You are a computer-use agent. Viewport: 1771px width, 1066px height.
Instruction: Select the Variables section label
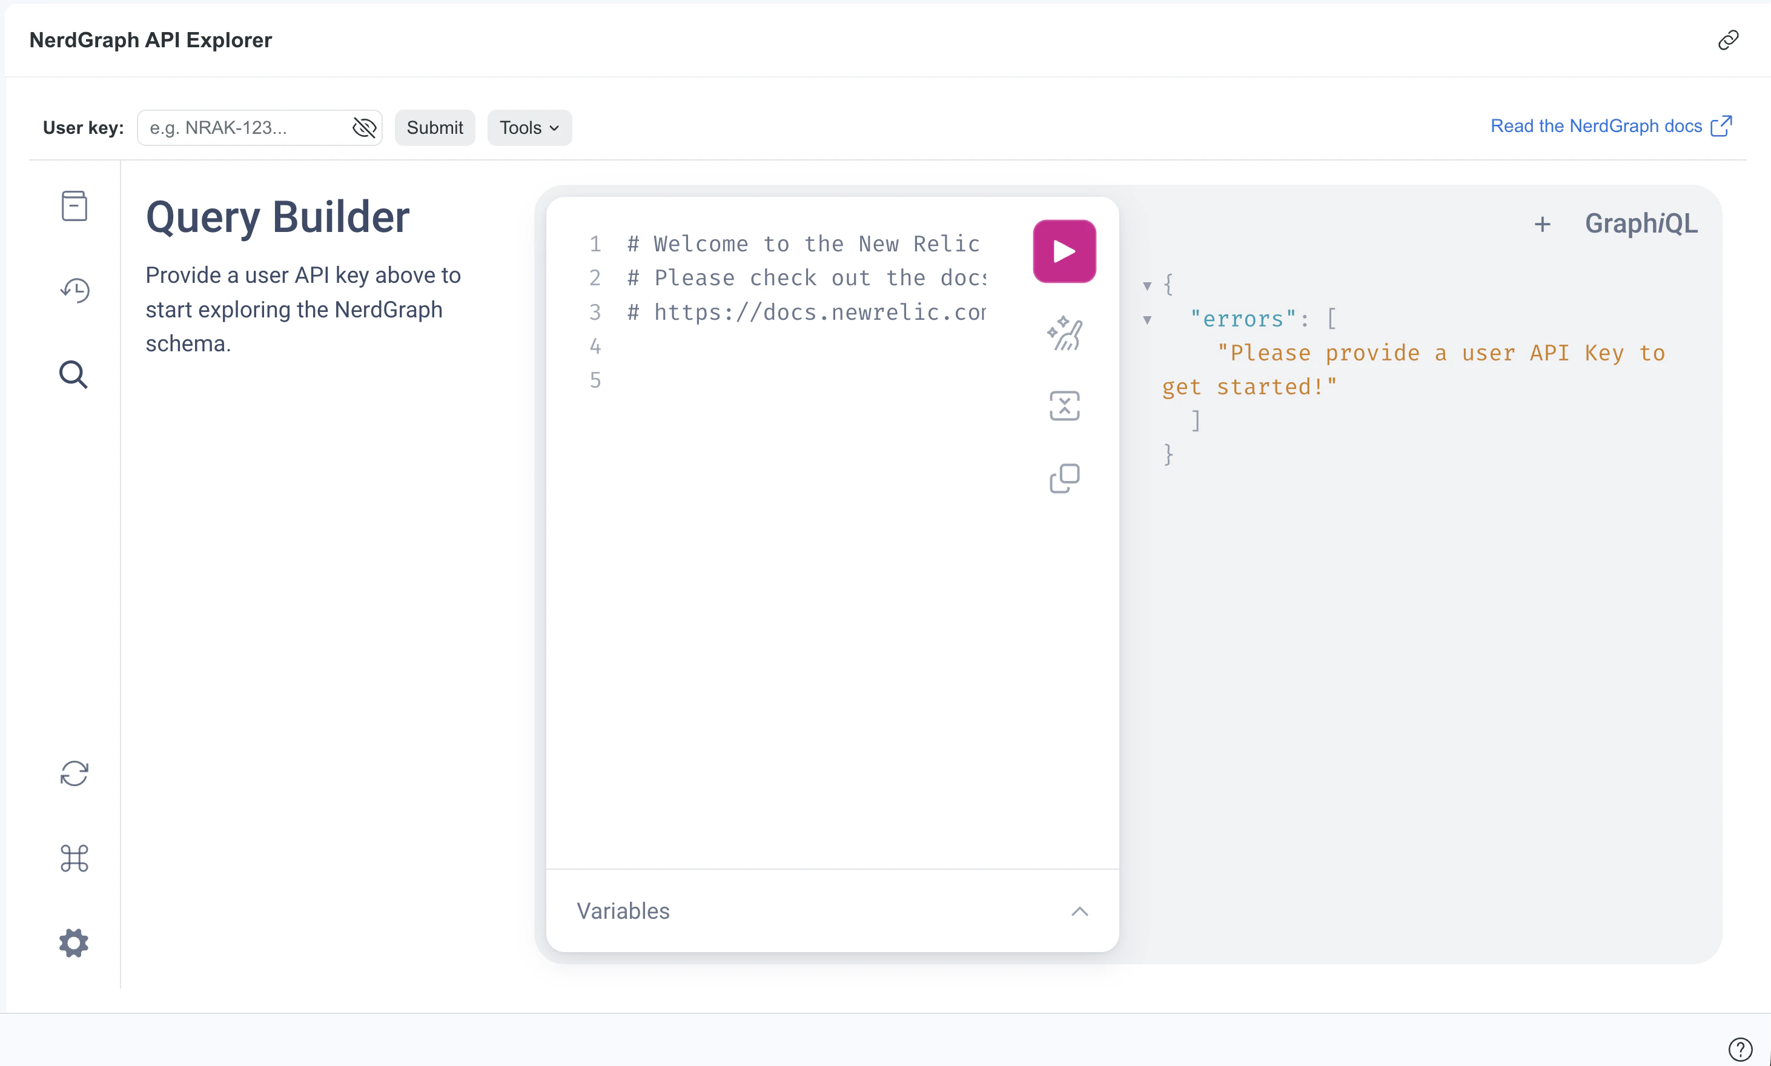click(x=623, y=911)
